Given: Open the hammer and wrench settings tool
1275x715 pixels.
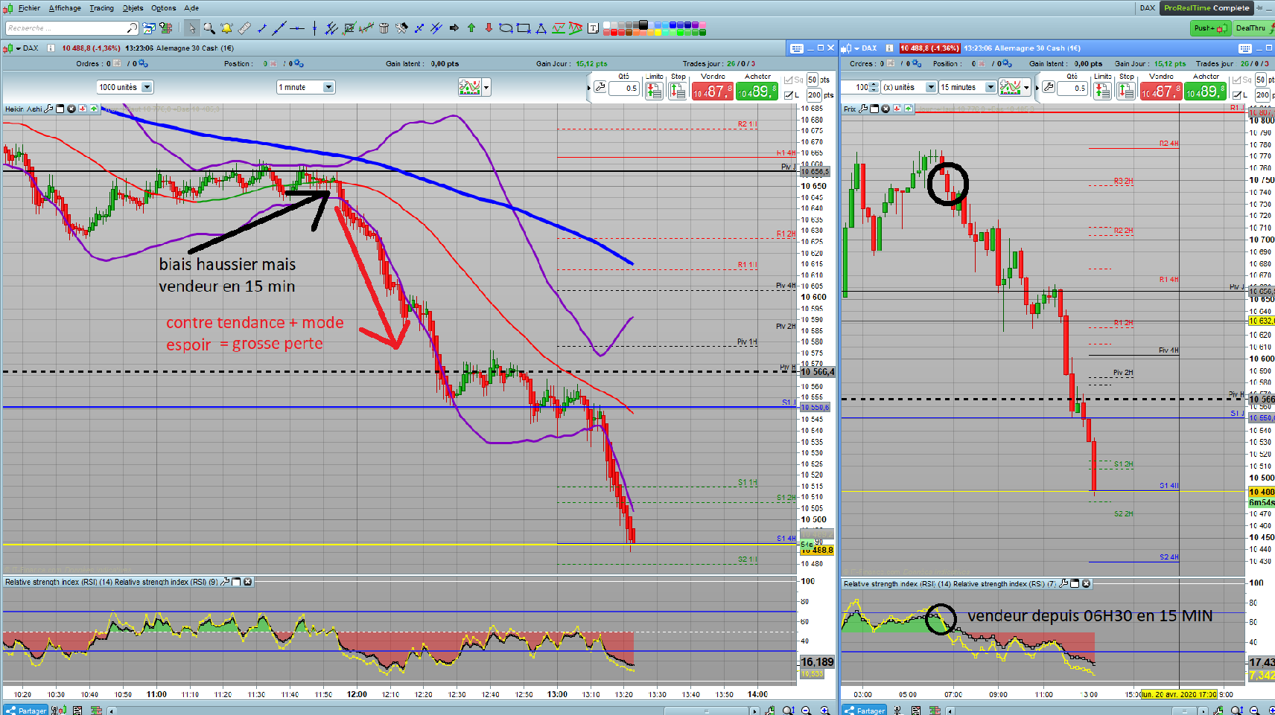Looking at the screenshot, I should click(x=401, y=28).
